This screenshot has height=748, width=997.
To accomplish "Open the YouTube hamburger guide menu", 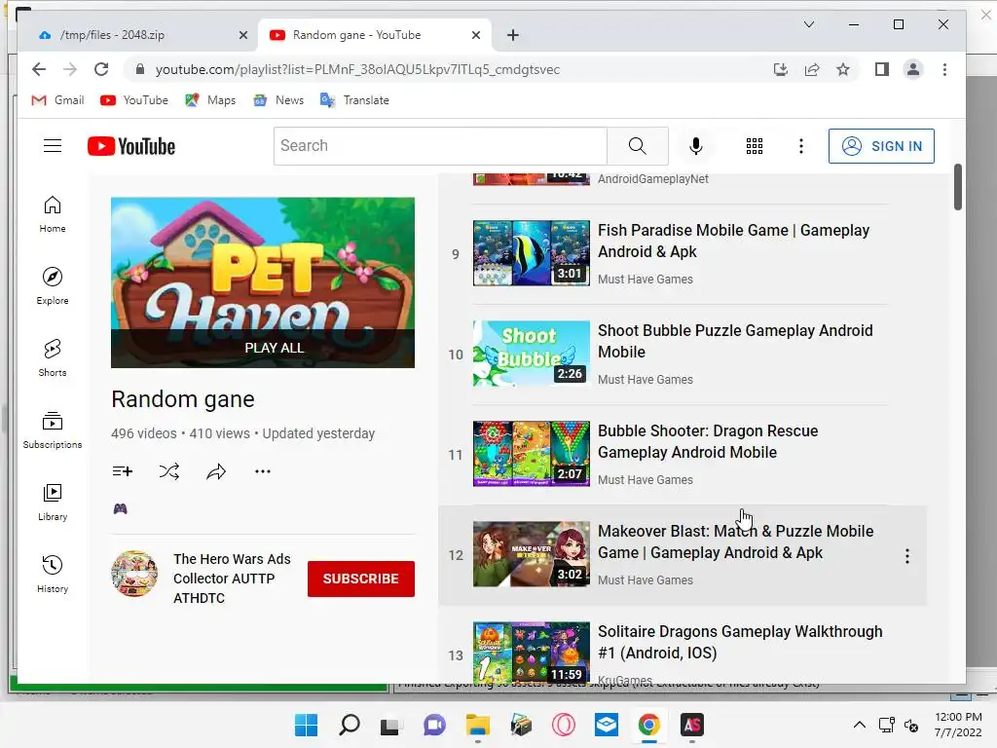I will pyautogui.click(x=53, y=146).
